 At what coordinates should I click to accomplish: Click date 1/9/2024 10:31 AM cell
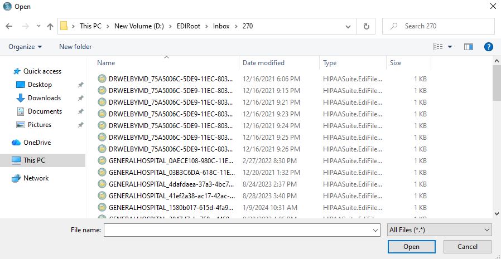(270, 208)
